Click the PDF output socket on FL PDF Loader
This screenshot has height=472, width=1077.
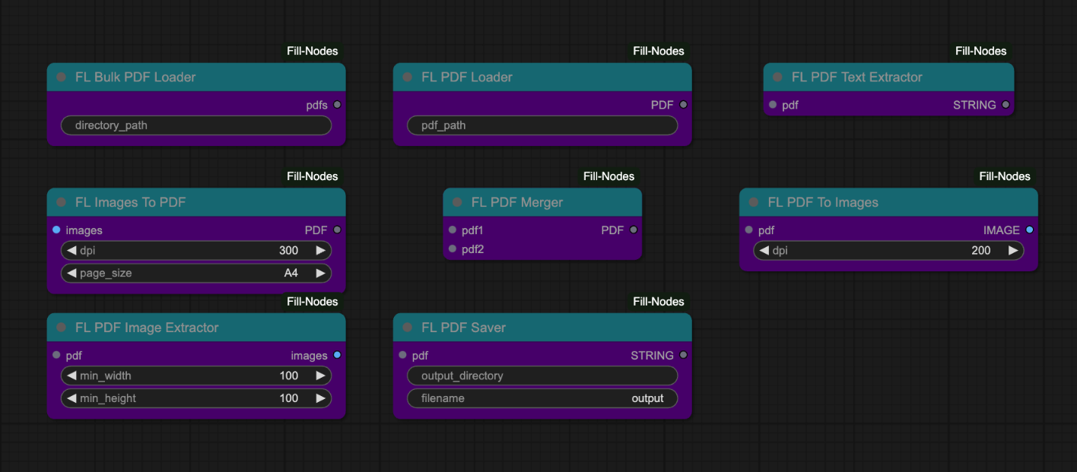point(683,105)
